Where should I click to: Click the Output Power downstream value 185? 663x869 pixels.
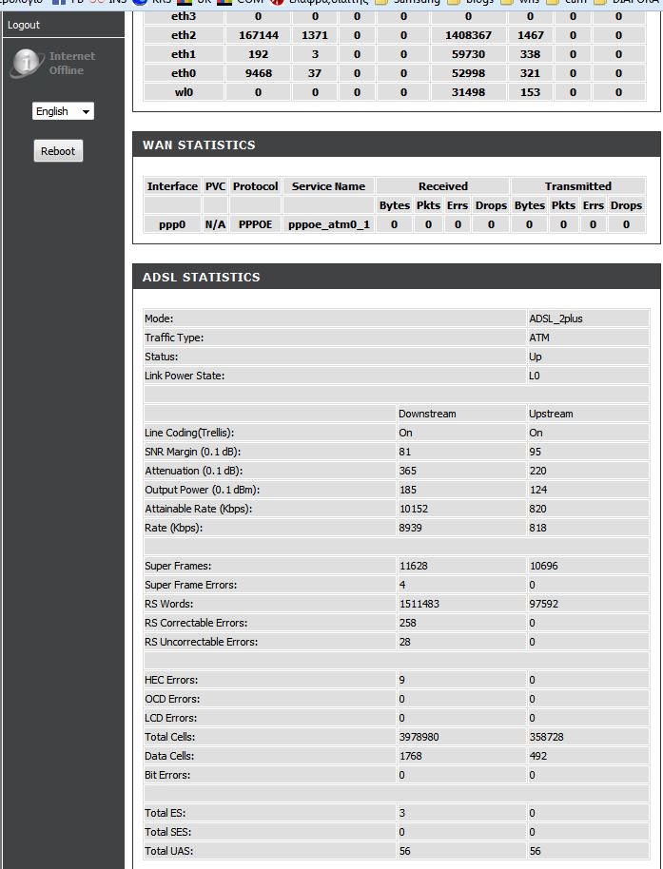[408, 490]
